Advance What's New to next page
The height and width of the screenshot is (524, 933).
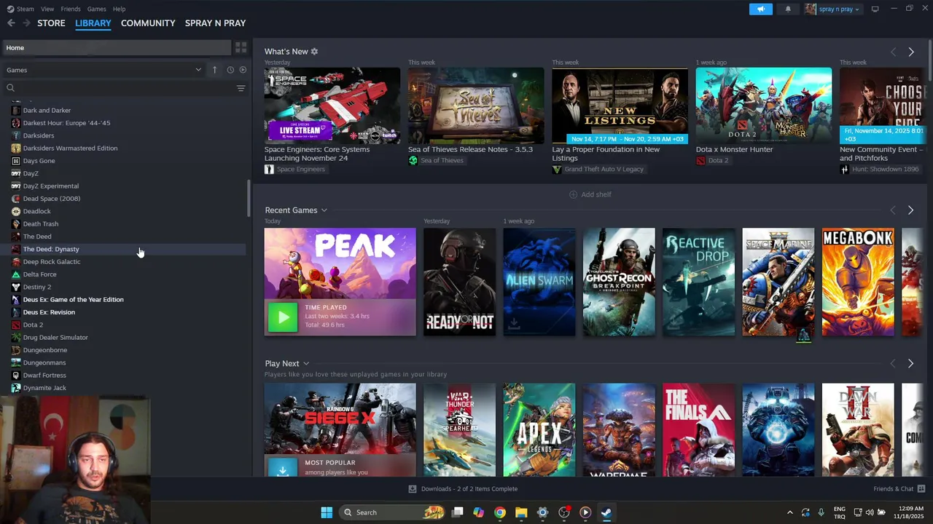[911, 52]
